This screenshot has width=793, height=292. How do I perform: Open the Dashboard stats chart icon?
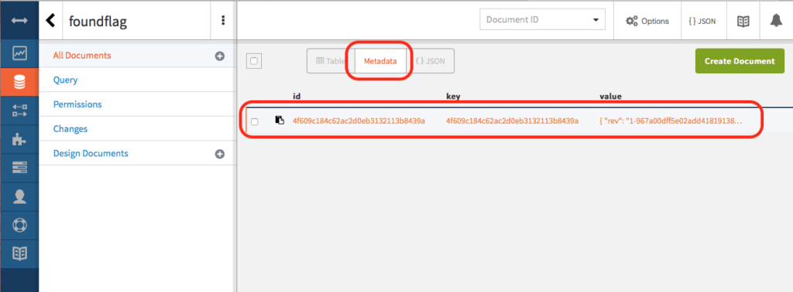pyautogui.click(x=19, y=53)
